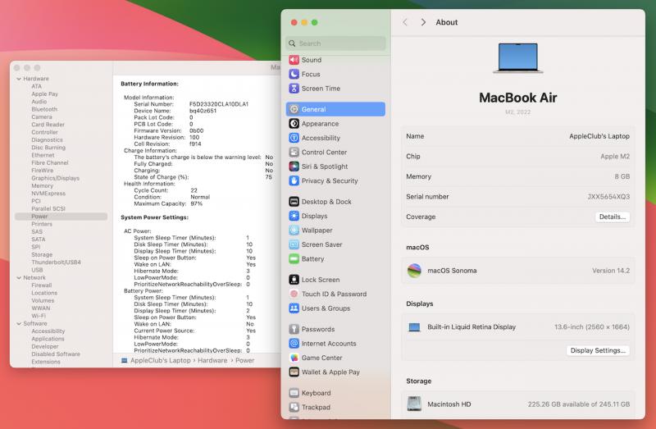
Task: Collapse the Hardware tree section
Action: coord(19,79)
